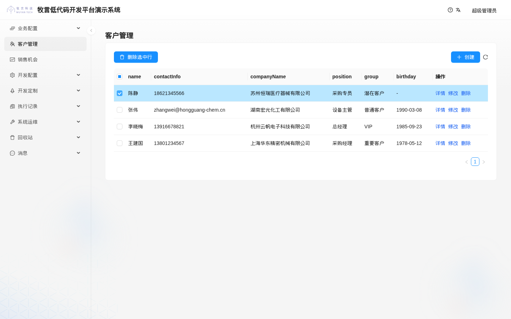Click the 销售机会 chart icon
This screenshot has height=319, width=511.
tap(12, 60)
